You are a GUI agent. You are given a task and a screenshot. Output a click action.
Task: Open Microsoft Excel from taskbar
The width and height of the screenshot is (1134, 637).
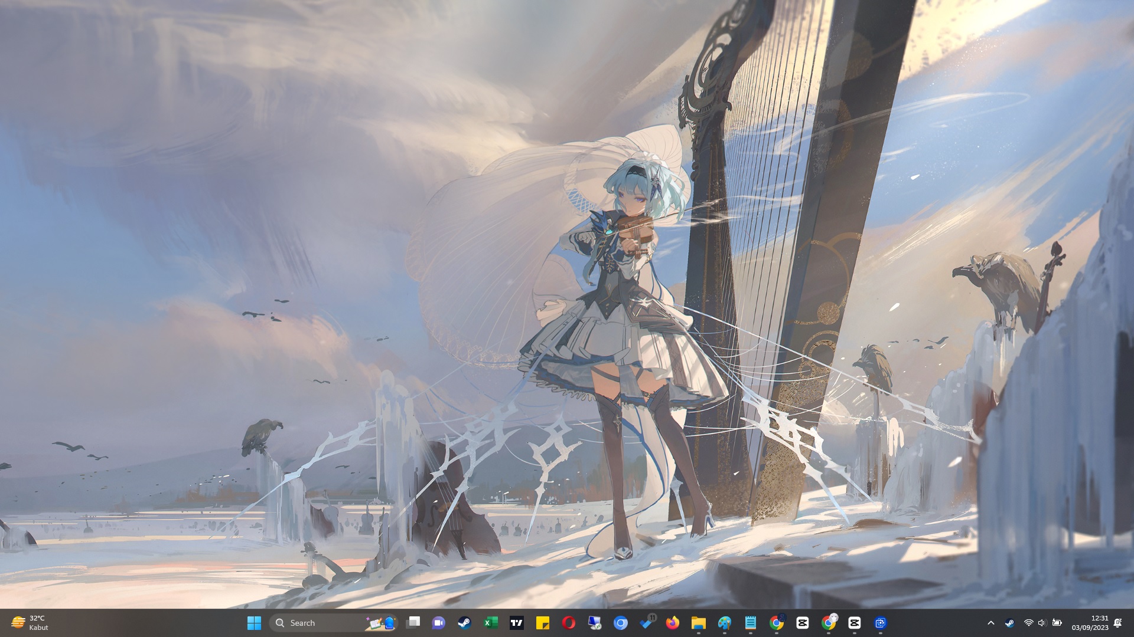pyautogui.click(x=491, y=623)
